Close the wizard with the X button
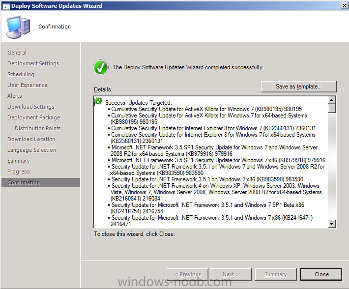 [345, 5]
